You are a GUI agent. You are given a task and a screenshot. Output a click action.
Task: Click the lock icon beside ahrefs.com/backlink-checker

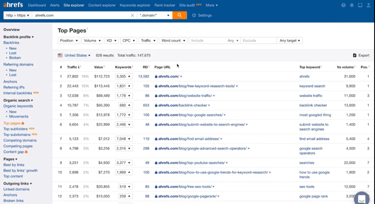pyautogui.click(x=156, y=105)
